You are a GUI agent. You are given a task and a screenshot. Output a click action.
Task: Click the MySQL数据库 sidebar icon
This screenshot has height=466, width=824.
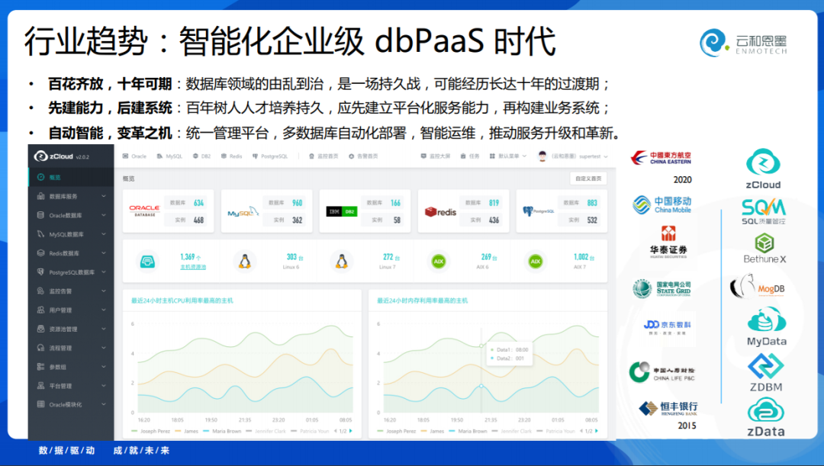point(40,234)
